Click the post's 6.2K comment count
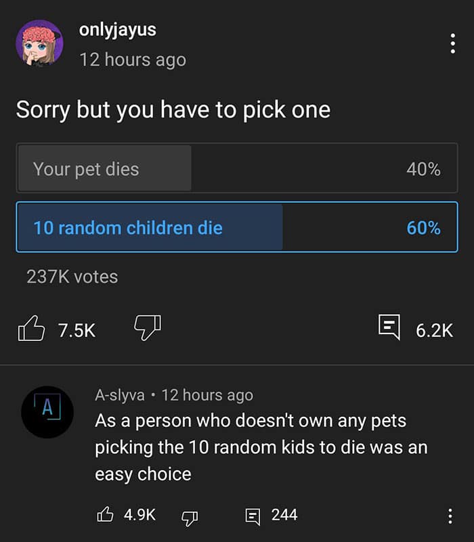 click(x=434, y=330)
